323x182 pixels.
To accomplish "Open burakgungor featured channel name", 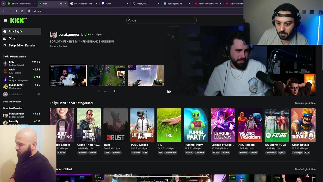I will 69,35.
